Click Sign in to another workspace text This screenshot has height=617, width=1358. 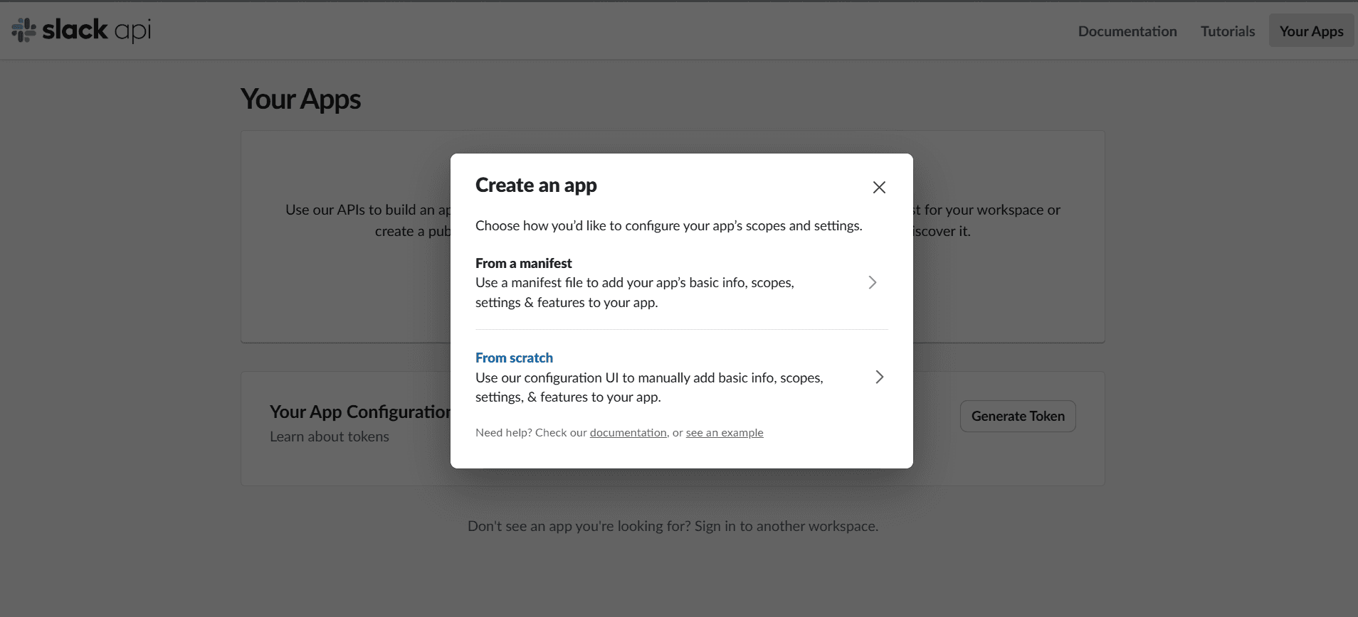click(x=786, y=526)
